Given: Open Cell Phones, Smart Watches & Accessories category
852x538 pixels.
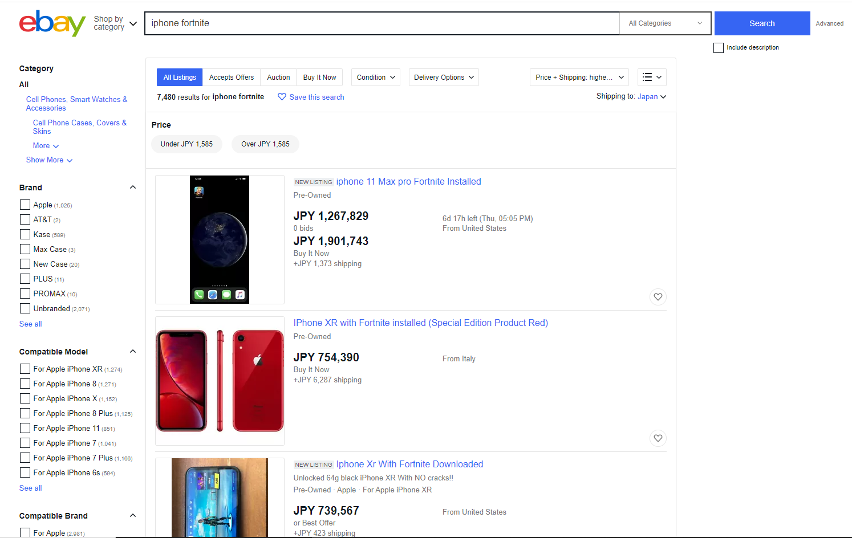Looking at the screenshot, I should tap(76, 104).
